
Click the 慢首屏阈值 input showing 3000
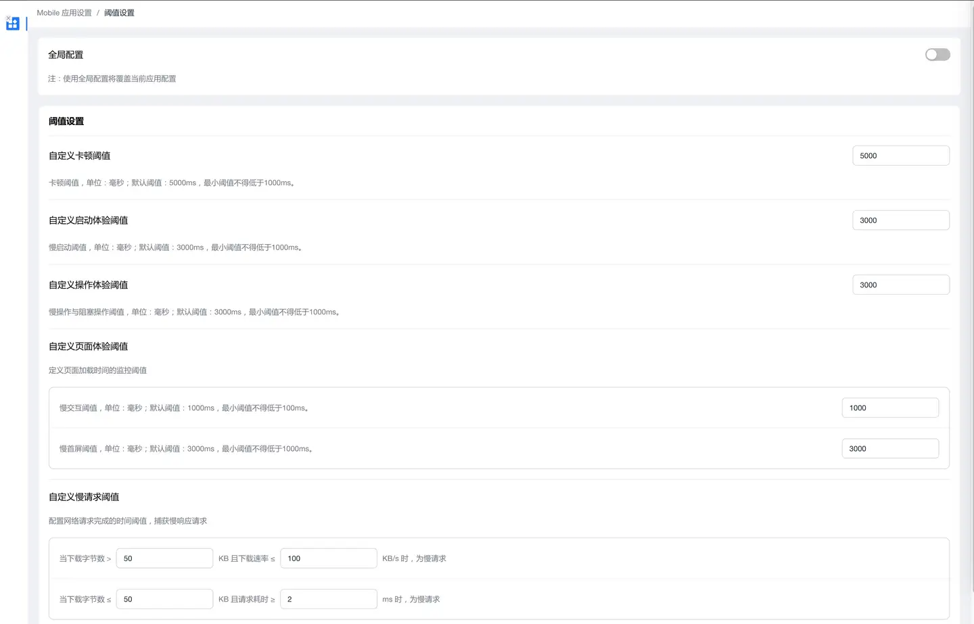889,449
